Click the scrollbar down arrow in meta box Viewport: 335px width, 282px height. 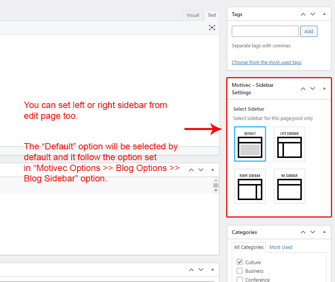coord(215,190)
